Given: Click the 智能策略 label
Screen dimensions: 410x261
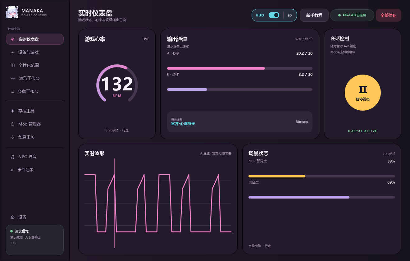Looking at the screenshot, I should pos(302,122).
